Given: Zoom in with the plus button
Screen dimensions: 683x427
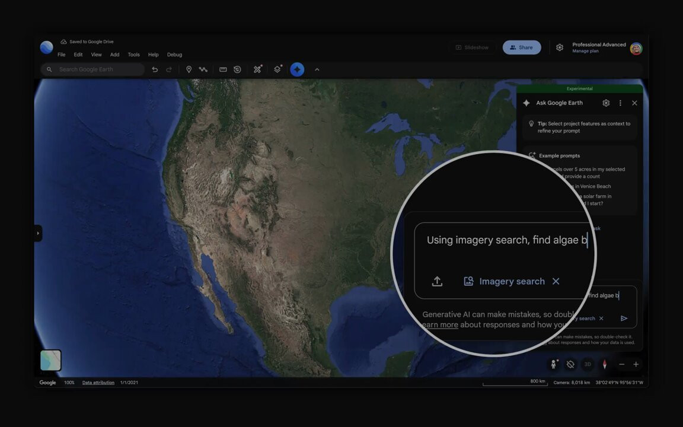Looking at the screenshot, I should 636,364.
